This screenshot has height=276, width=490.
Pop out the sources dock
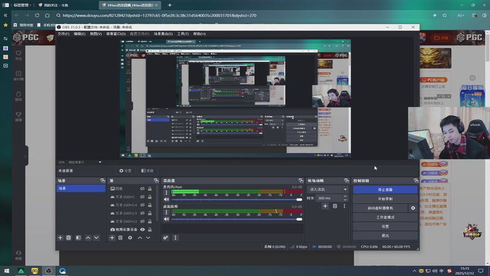point(156,180)
